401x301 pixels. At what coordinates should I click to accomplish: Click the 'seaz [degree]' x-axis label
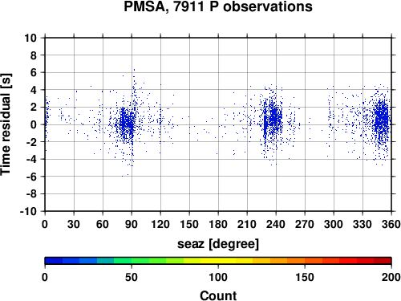click(x=218, y=244)
